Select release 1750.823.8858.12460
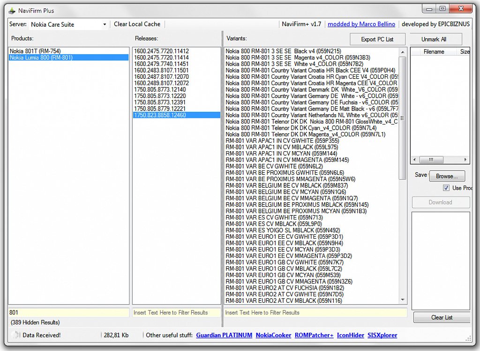Screen dimensions: 480x351 (176, 115)
